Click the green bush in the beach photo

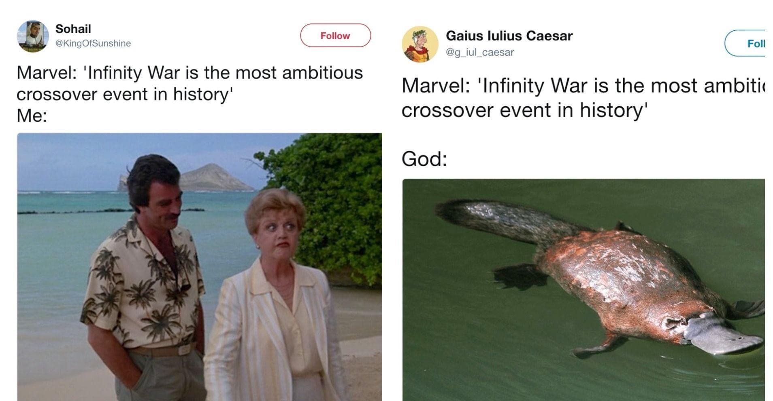pyautogui.click(x=336, y=194)
